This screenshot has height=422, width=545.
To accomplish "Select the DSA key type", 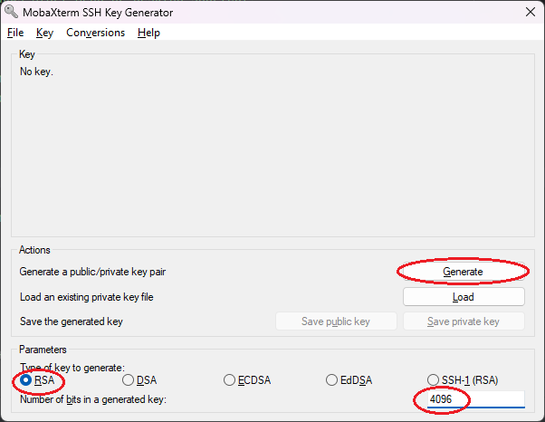I will pos(139,380).
